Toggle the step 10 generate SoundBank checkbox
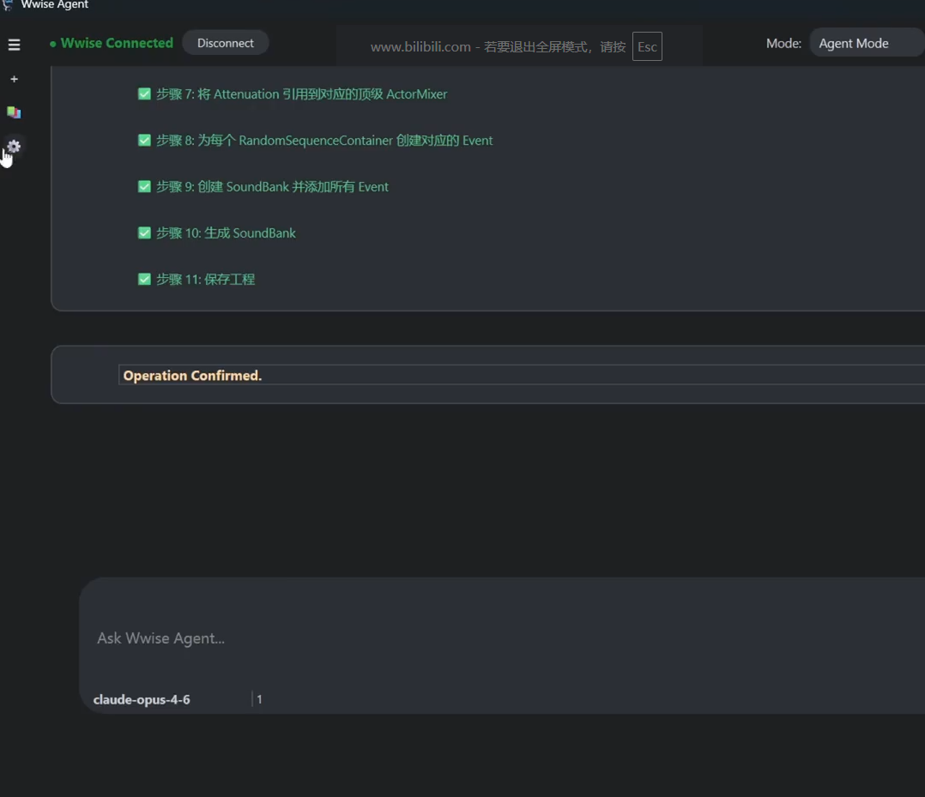 (x=144, y=232)
